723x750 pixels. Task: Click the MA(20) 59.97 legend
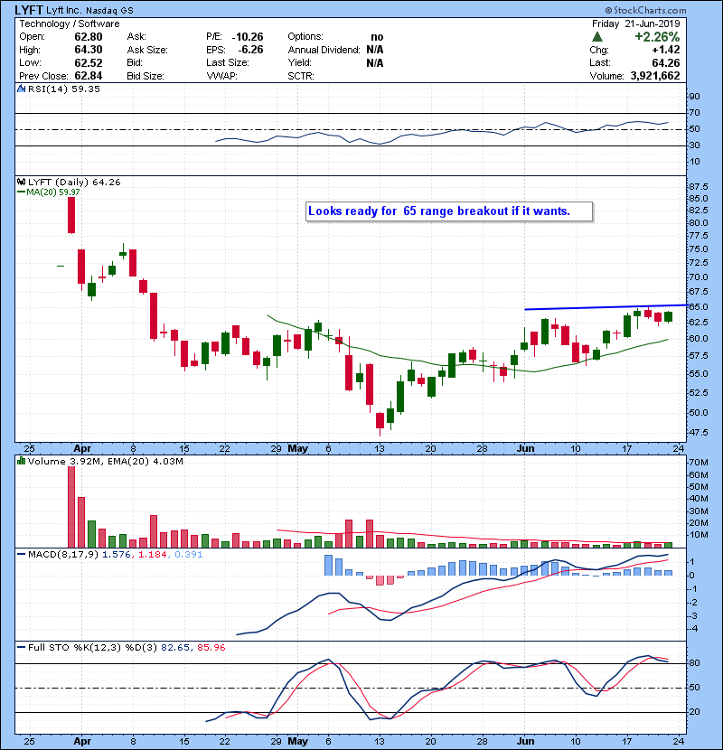(49, 192)
